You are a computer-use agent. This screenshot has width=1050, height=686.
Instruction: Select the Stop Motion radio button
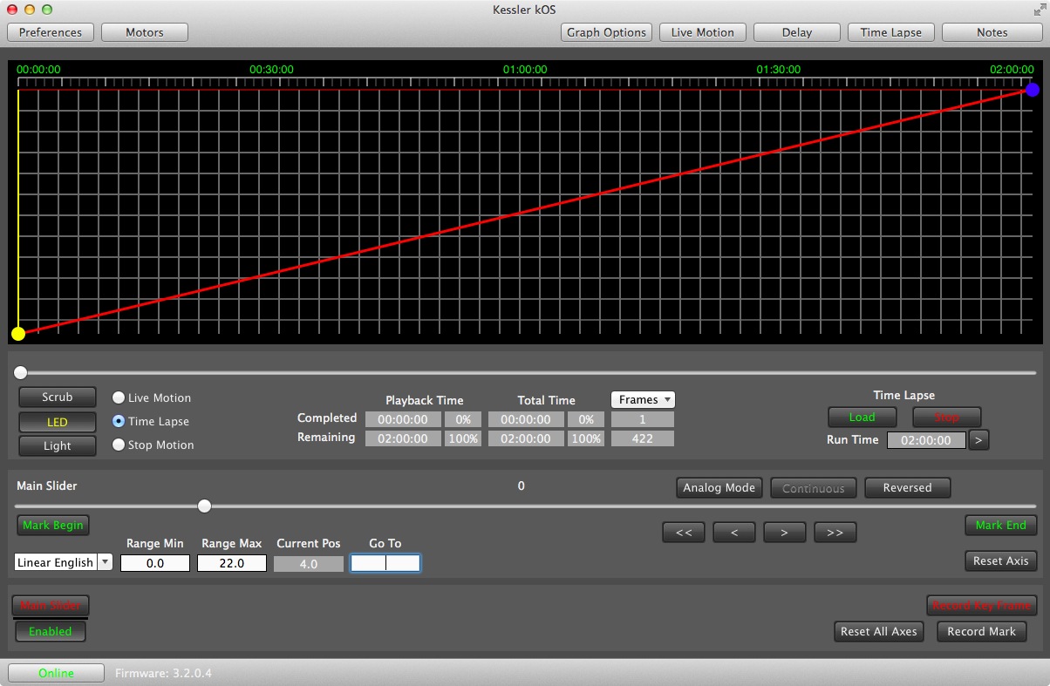coord(119,445)
